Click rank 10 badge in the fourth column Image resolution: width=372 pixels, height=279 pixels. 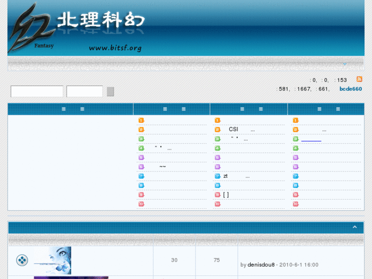pos(295,204)
